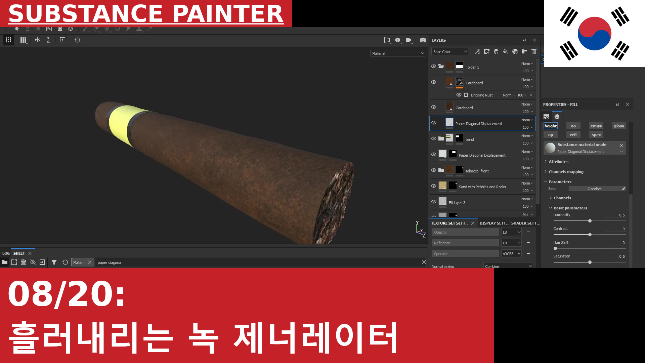645x363 pixels.
Task: Add a new folder to layers
Action: pos(524,51)
